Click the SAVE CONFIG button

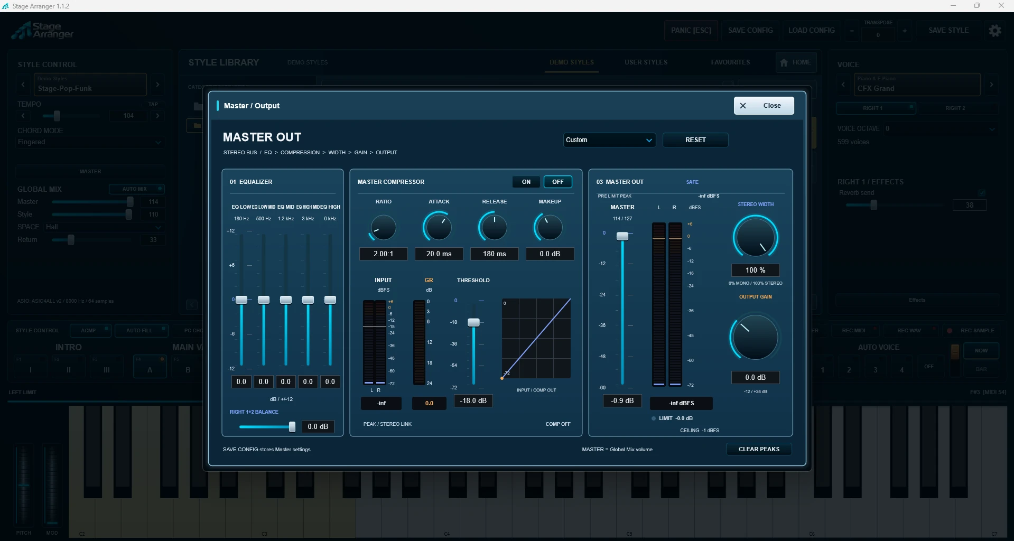[x=750, y=31]
